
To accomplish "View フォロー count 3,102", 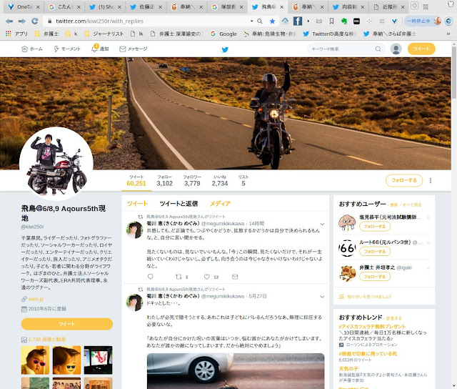I will [165, 181].
